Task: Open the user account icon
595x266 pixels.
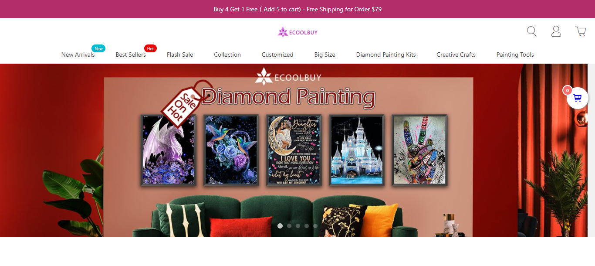Action: [x=556, y=31]
